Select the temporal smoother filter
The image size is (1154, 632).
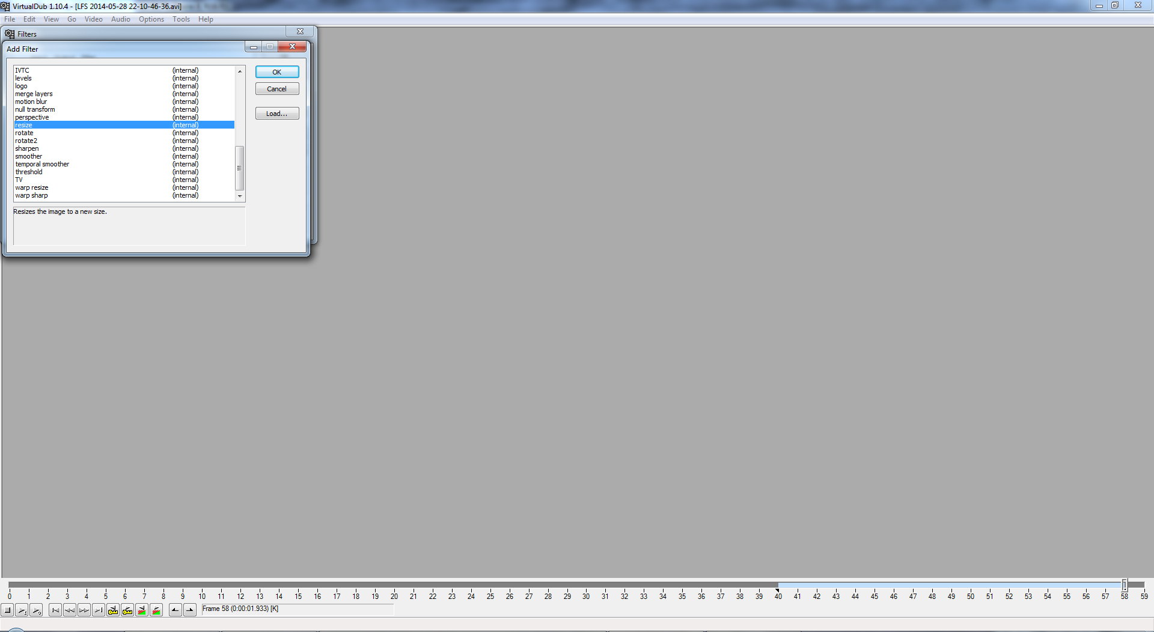tap(42, 164)
